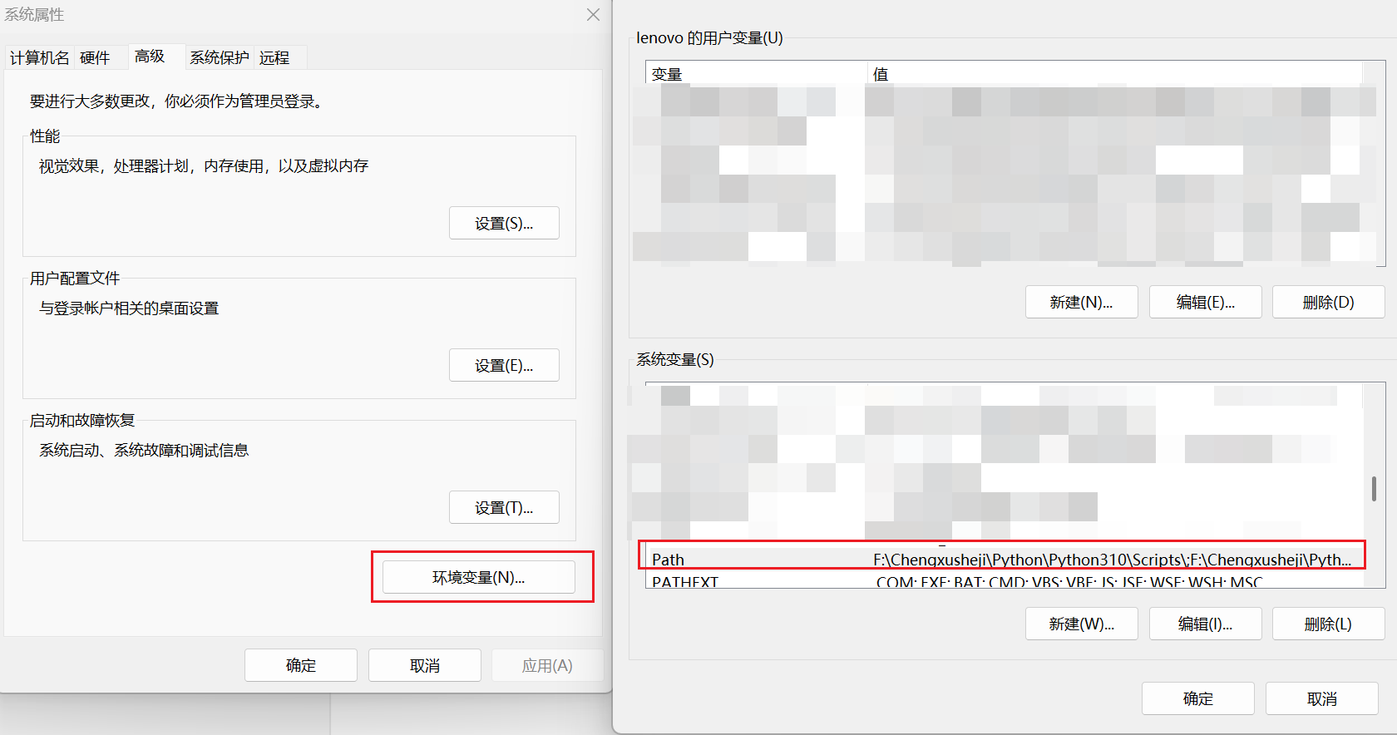Click the 值 column header in user variables

(1114, 74)
